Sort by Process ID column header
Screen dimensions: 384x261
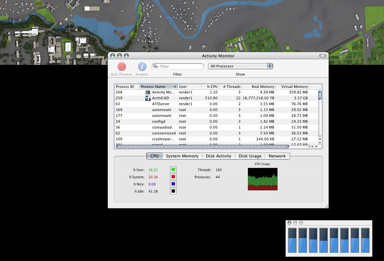click(x=127, y=87)
